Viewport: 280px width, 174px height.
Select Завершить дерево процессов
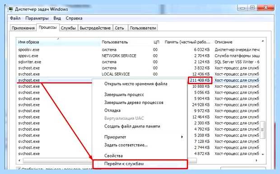tap(134, 103)
